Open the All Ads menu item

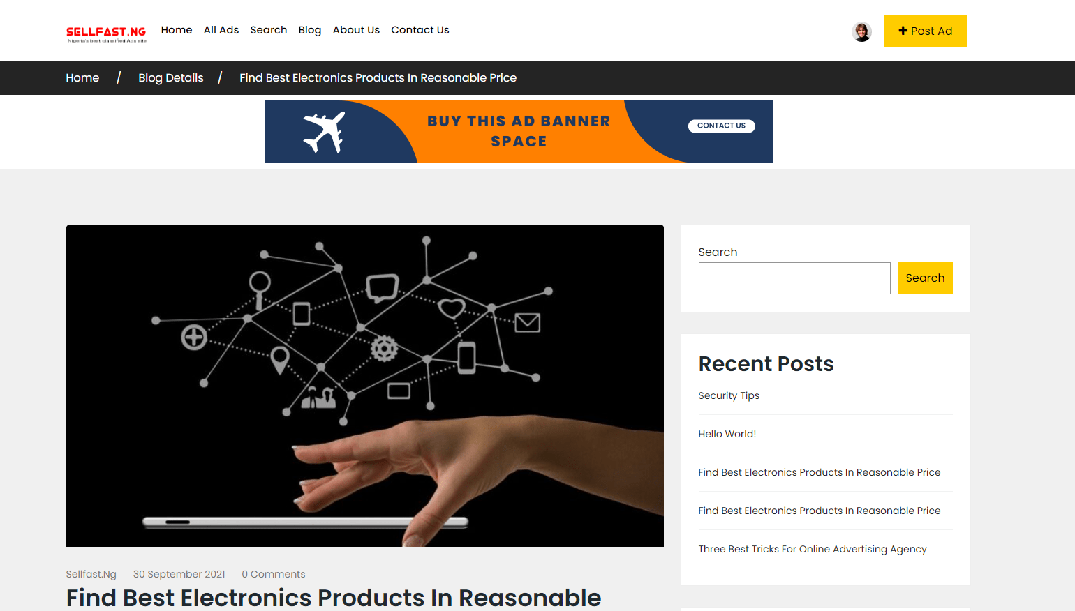pos(221,30)
